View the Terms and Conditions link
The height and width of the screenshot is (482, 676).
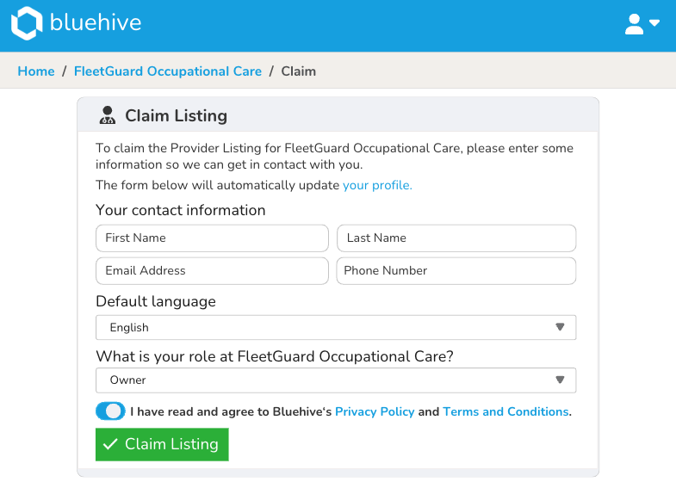coord(505,411)
